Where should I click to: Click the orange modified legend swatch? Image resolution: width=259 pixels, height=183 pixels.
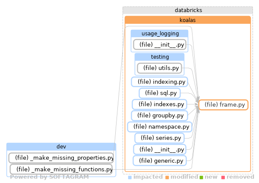click(x=167, y=177)
